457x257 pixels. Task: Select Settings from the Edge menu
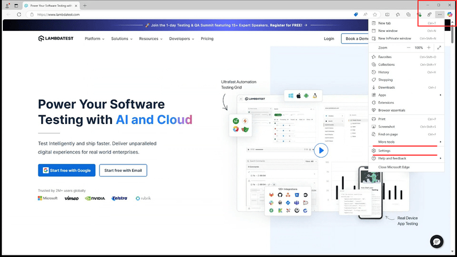point(384,151)
